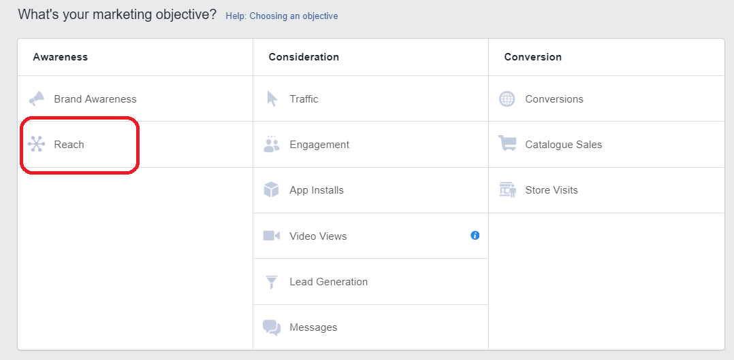Click the Consideration column heading
Image resolution: width=734 pixels, height=360 pixels.
(x=304, y=57)
